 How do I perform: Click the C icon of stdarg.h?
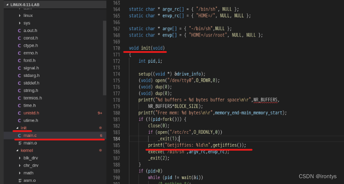(x=20, y=76)
